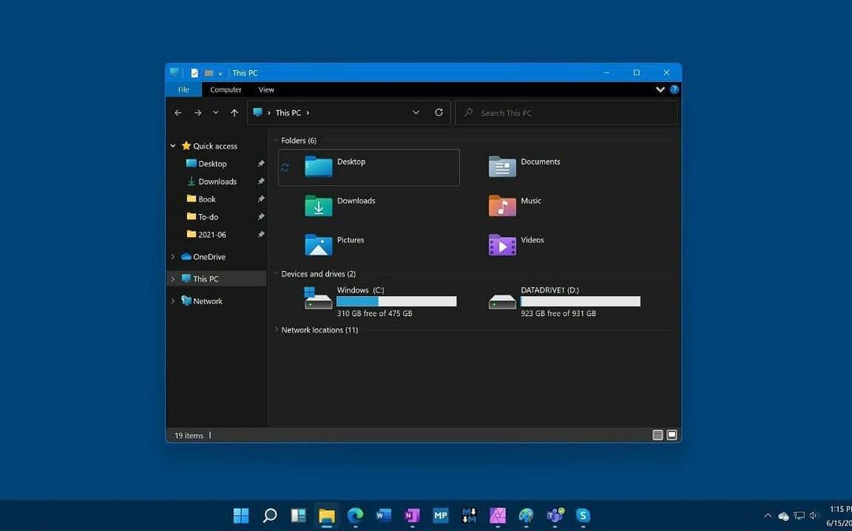Open the Computer ribbon tab

pos(226,90)
